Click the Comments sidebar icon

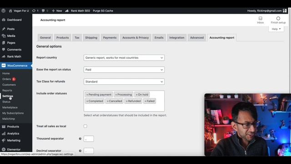click(x=4, y=50)
